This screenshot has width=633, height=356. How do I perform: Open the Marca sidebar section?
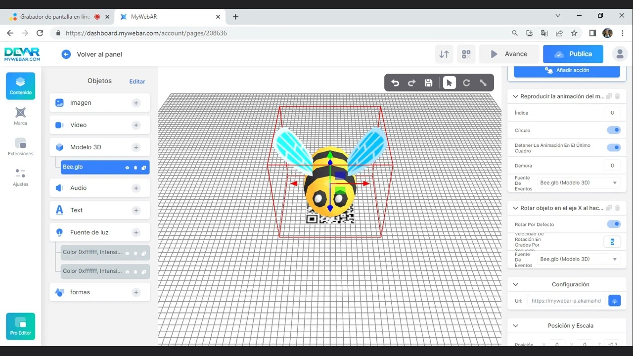[20, 116]
